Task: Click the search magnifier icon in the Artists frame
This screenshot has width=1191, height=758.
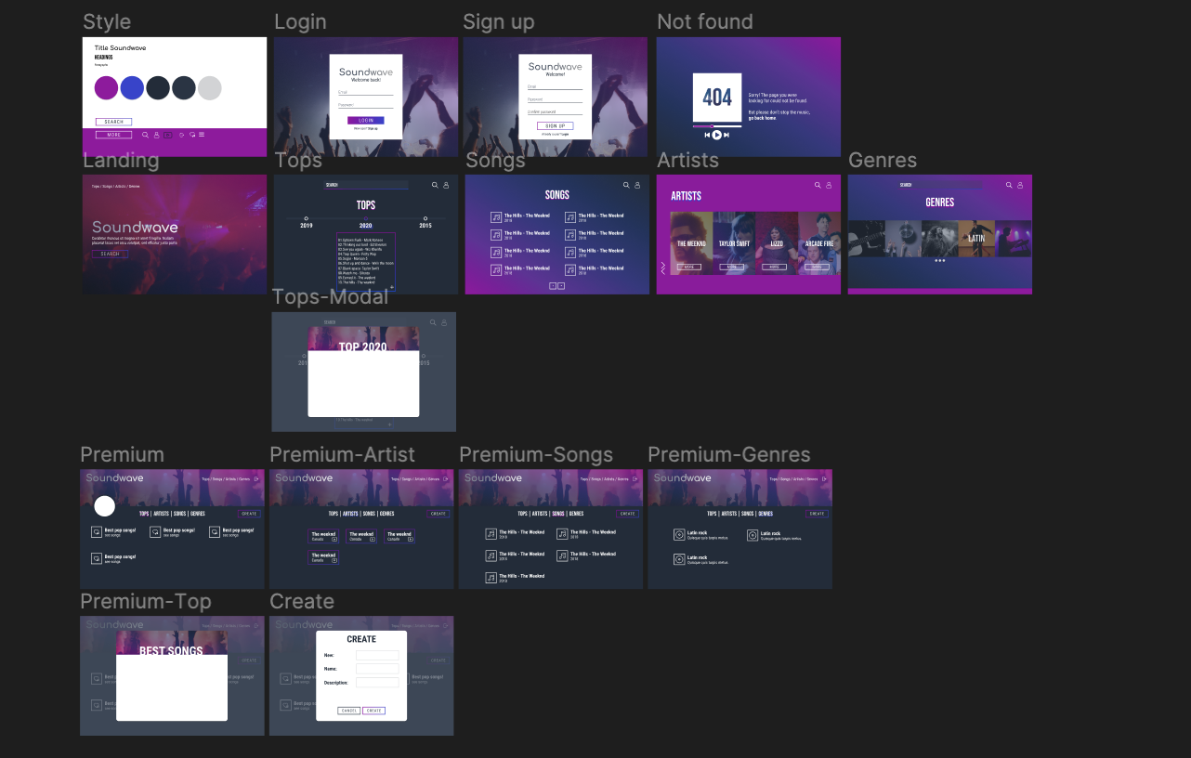Action: [818, 186]
